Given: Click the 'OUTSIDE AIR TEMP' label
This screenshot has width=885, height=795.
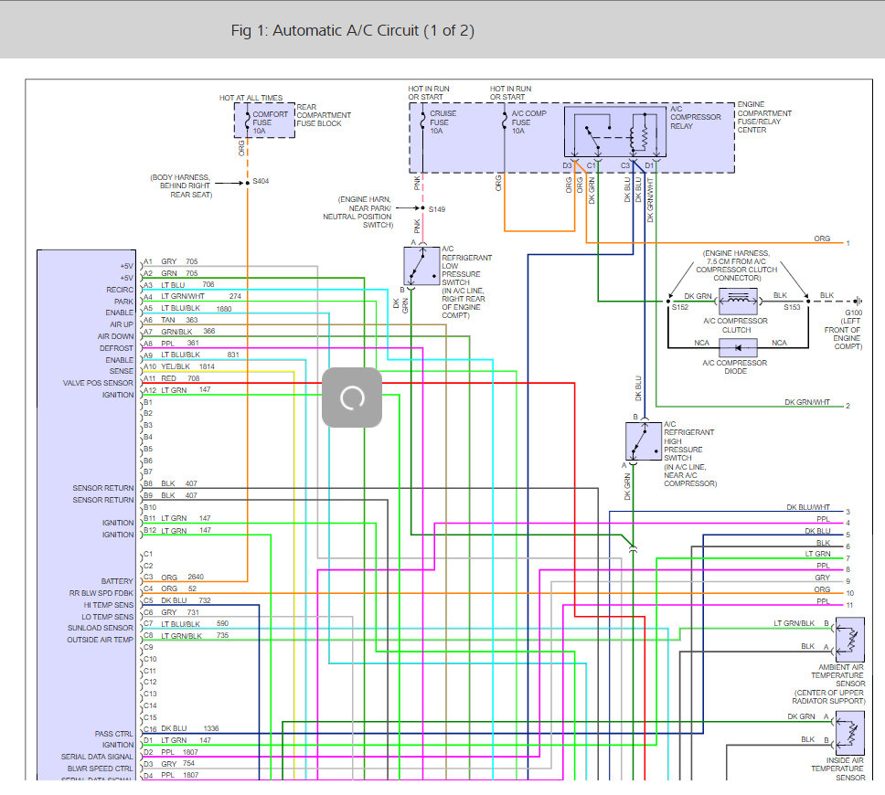Looking at the screenshot, I should (100, 640).
